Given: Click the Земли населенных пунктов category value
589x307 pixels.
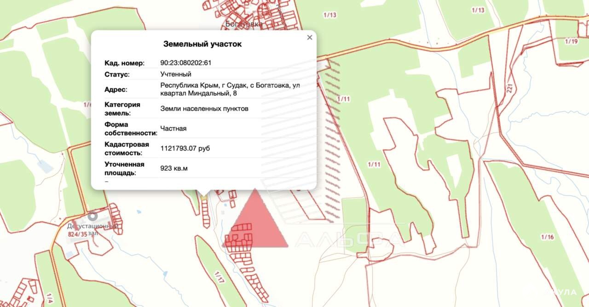Looking at the screenshot, I should click(x=204, y=109).
